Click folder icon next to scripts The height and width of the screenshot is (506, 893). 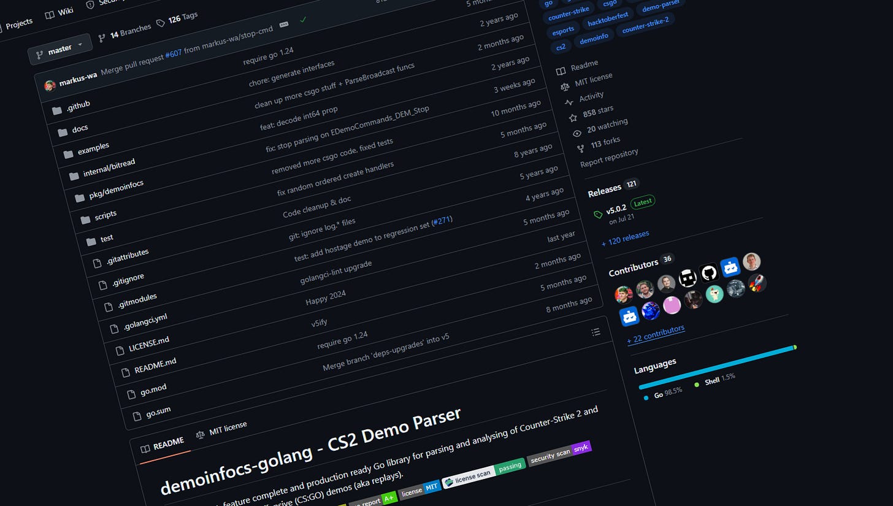(x=85, y=220)
